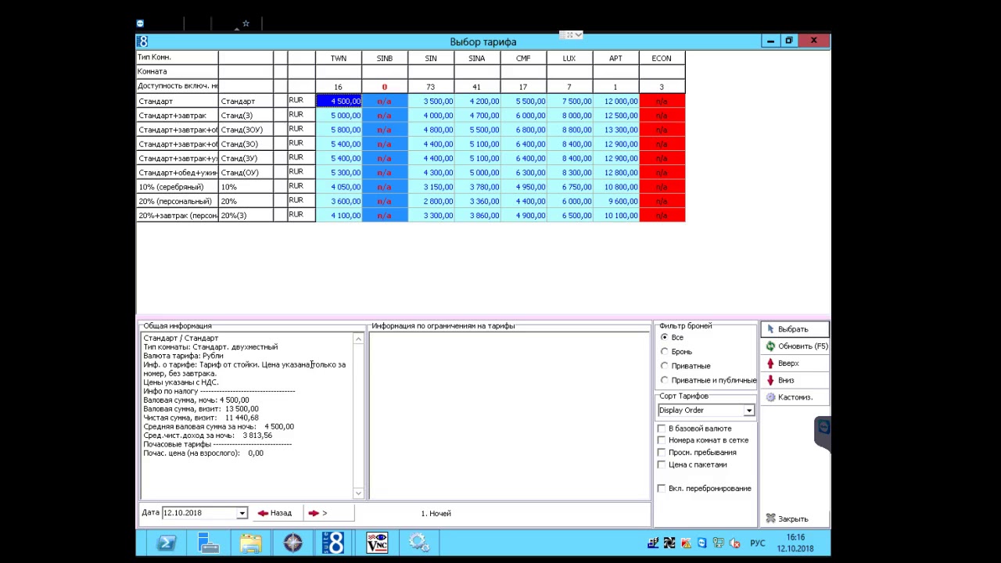
Task: Click the CMF column header
Action: [x=522, y=58]
